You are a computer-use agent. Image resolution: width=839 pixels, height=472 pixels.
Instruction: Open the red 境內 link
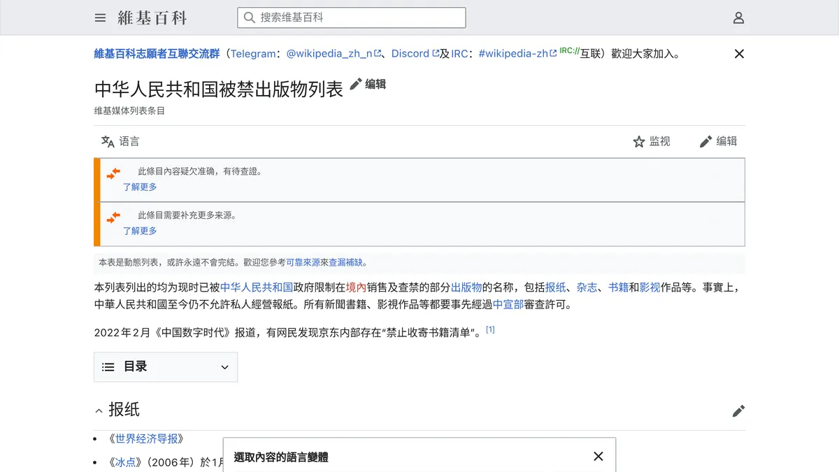click(x=356, y=287)
